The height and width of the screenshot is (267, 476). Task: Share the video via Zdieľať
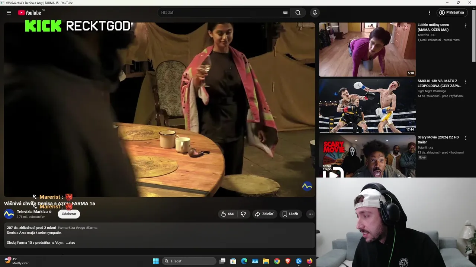coord(264,214)
